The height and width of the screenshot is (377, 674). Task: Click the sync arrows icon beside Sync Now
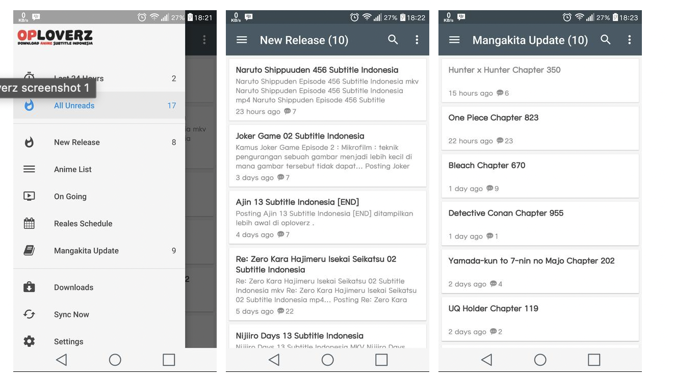(x=30, y=314)
